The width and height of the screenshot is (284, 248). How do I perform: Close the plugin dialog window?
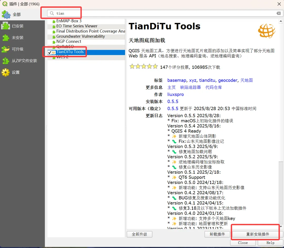[279, 4]
